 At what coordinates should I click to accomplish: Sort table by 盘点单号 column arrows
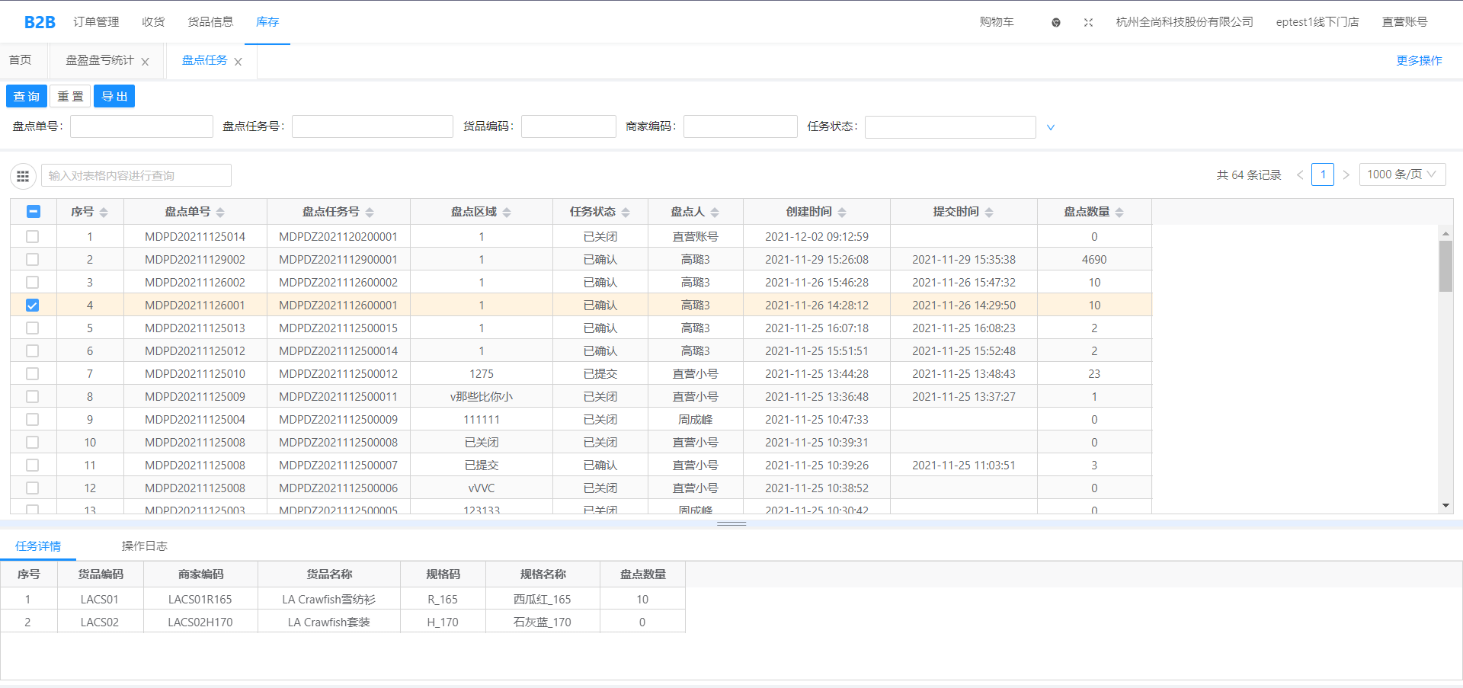pos(220,213)
